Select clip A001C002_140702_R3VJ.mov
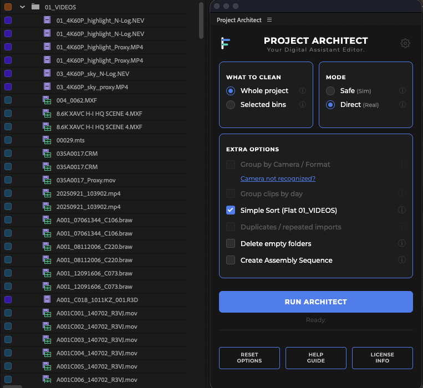The image size is (423, 388). [x=96, y=326]
